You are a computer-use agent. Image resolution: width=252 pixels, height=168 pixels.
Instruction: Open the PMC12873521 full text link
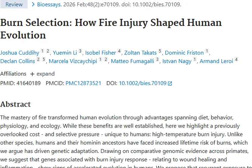[83, 83]
